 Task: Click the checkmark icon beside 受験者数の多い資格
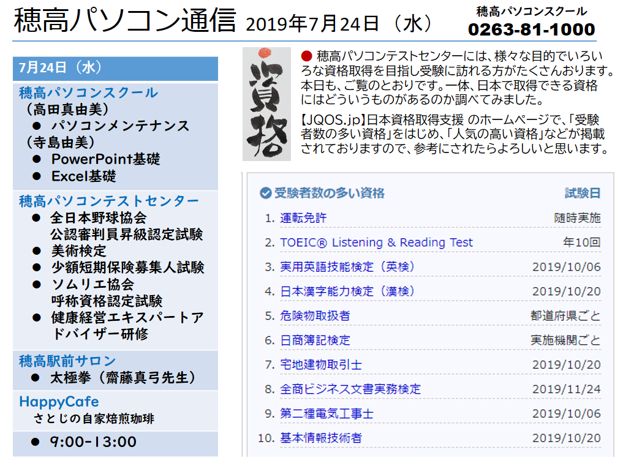(x=265, y=194)
